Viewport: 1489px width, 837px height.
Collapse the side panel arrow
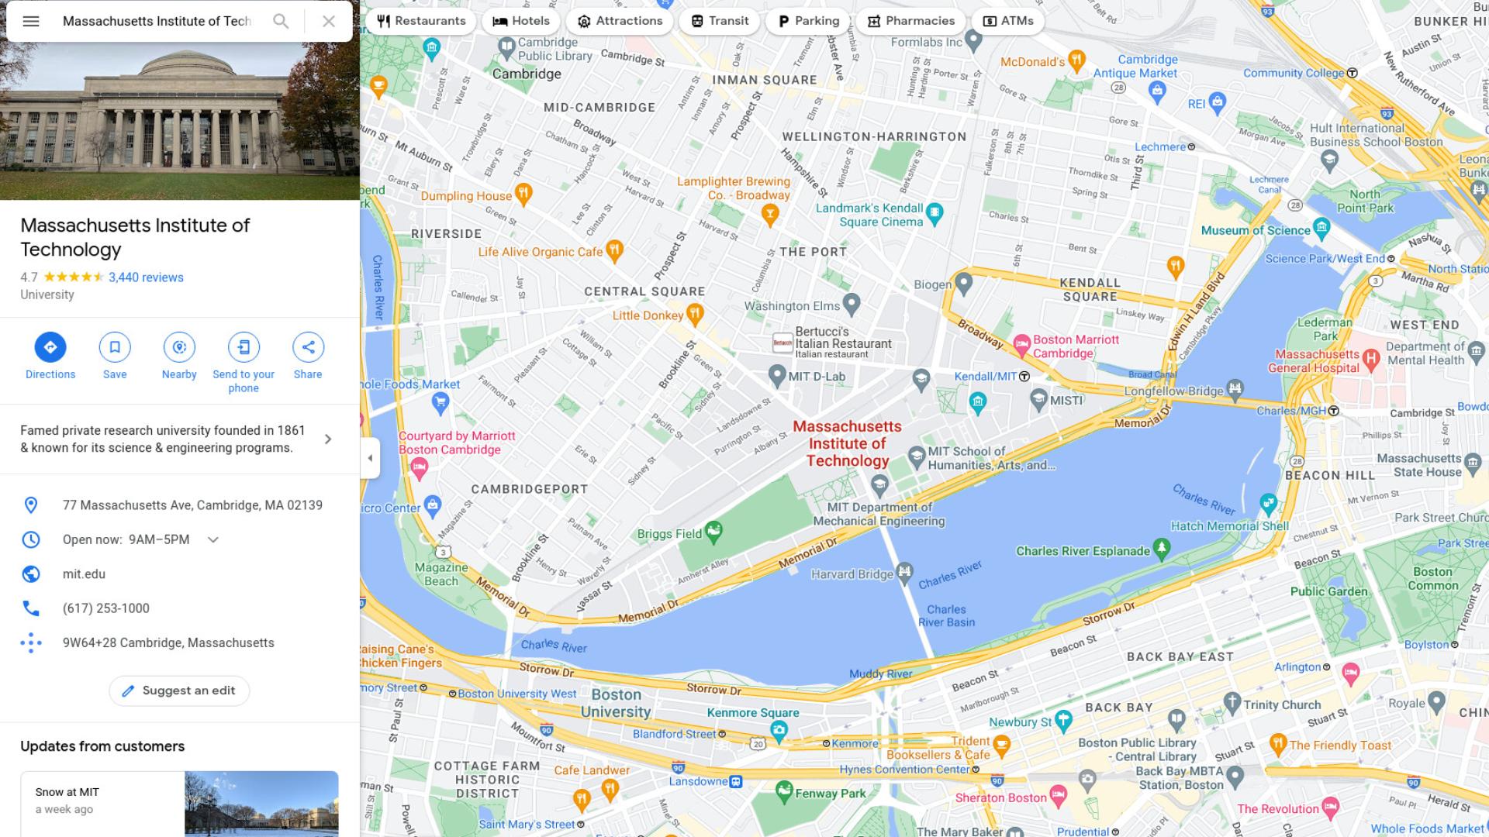pos(370,458)
